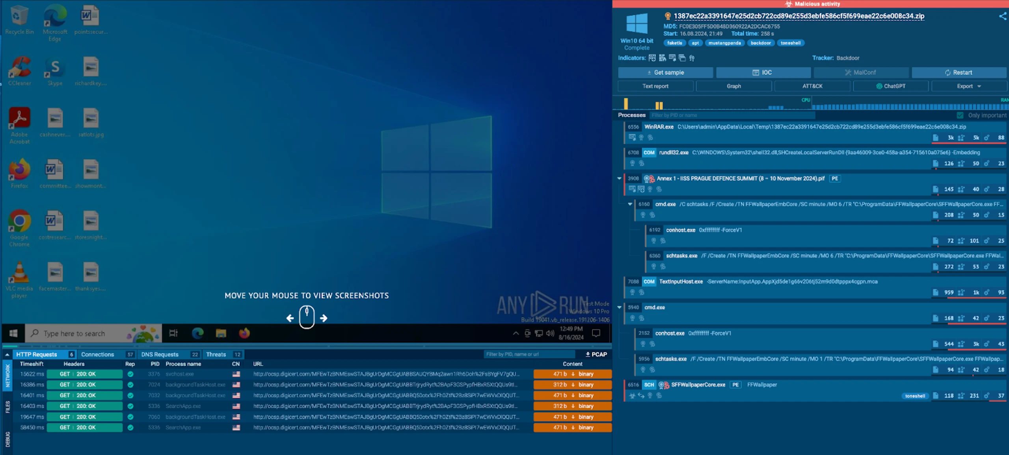This screenshot has width=1009, height=455.
Task: Click Get sample button
Action: tap(665, 72)
